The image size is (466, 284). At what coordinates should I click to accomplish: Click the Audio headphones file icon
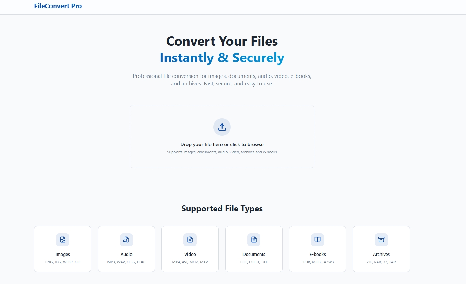click(x=126, y=240)
